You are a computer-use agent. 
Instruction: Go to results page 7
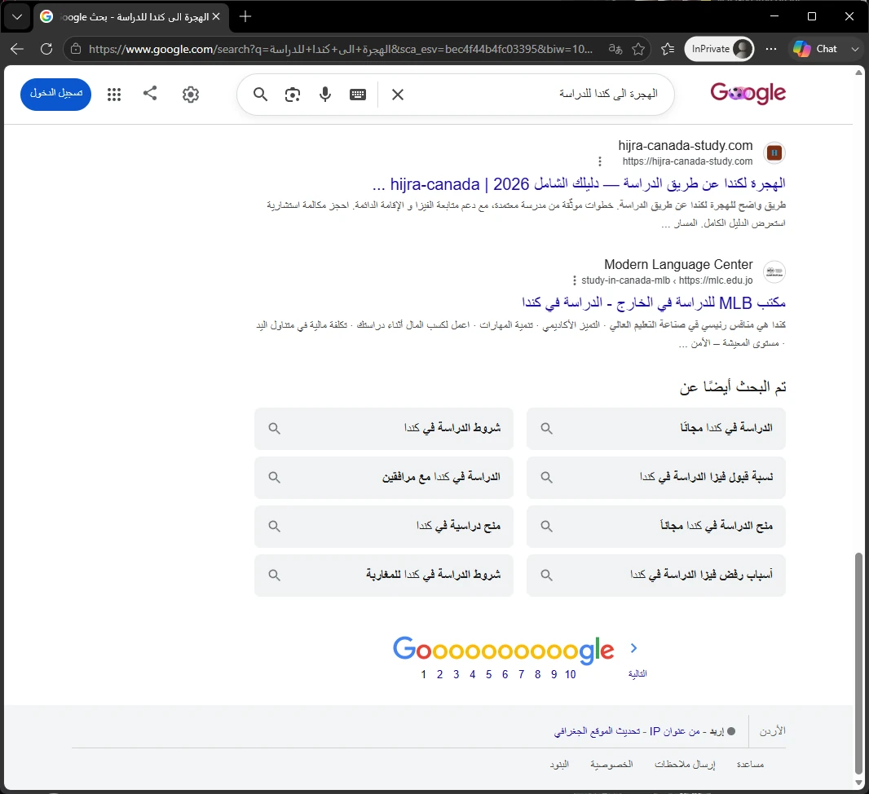pyautogui.click(x=522, y=674)
